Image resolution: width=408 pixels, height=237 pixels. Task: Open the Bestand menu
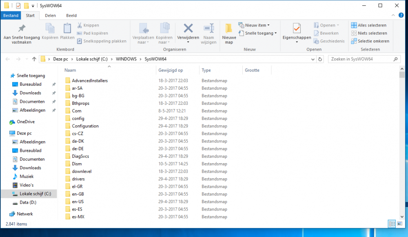(11, 16)
